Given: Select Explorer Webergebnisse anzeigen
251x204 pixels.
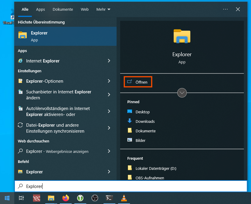Looking at the screenshot, I should click(65, 151).
